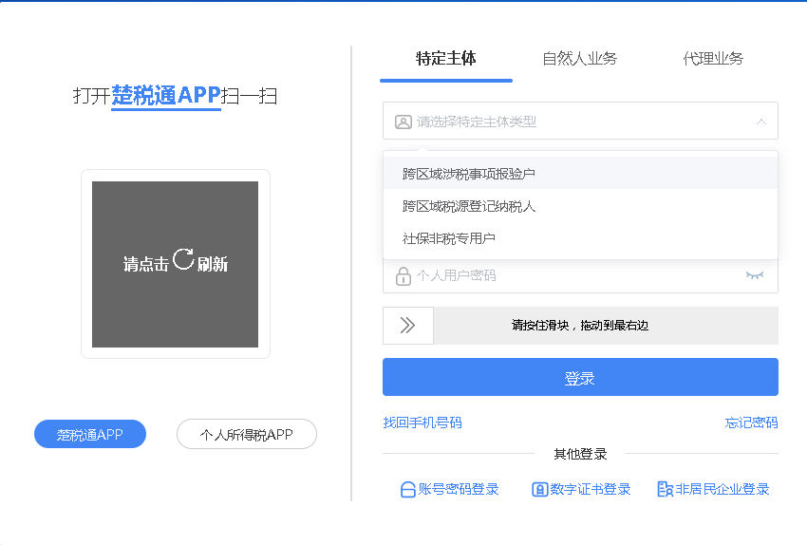Screen dimensions: 807x545
Task: Switch to 特定主体 tab
Action: [x=445, y=59]
